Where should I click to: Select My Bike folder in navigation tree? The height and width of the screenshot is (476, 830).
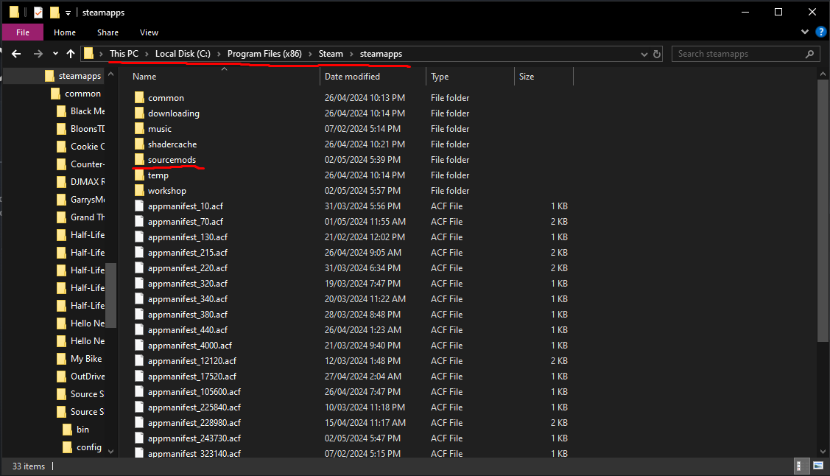pos(86,358)
